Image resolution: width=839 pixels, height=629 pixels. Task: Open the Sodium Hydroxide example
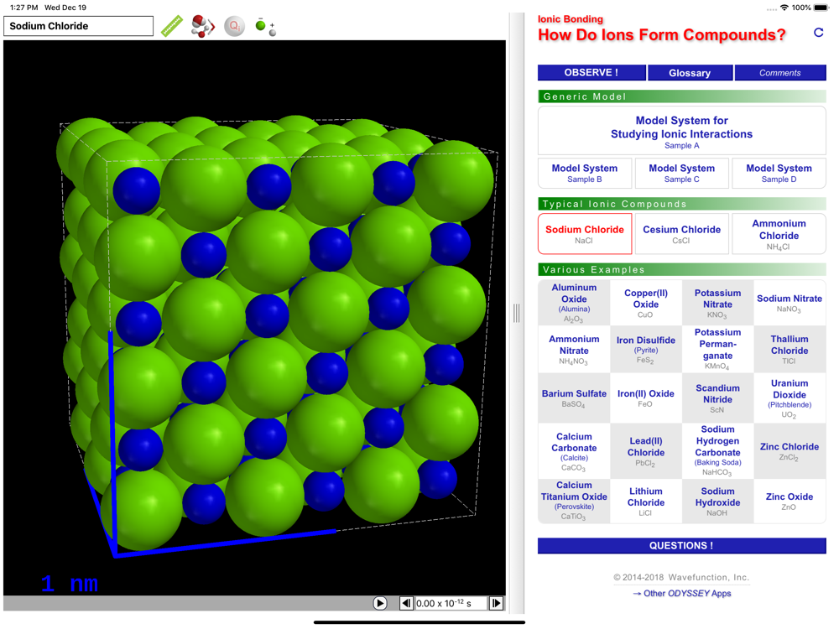pos(717,501)
